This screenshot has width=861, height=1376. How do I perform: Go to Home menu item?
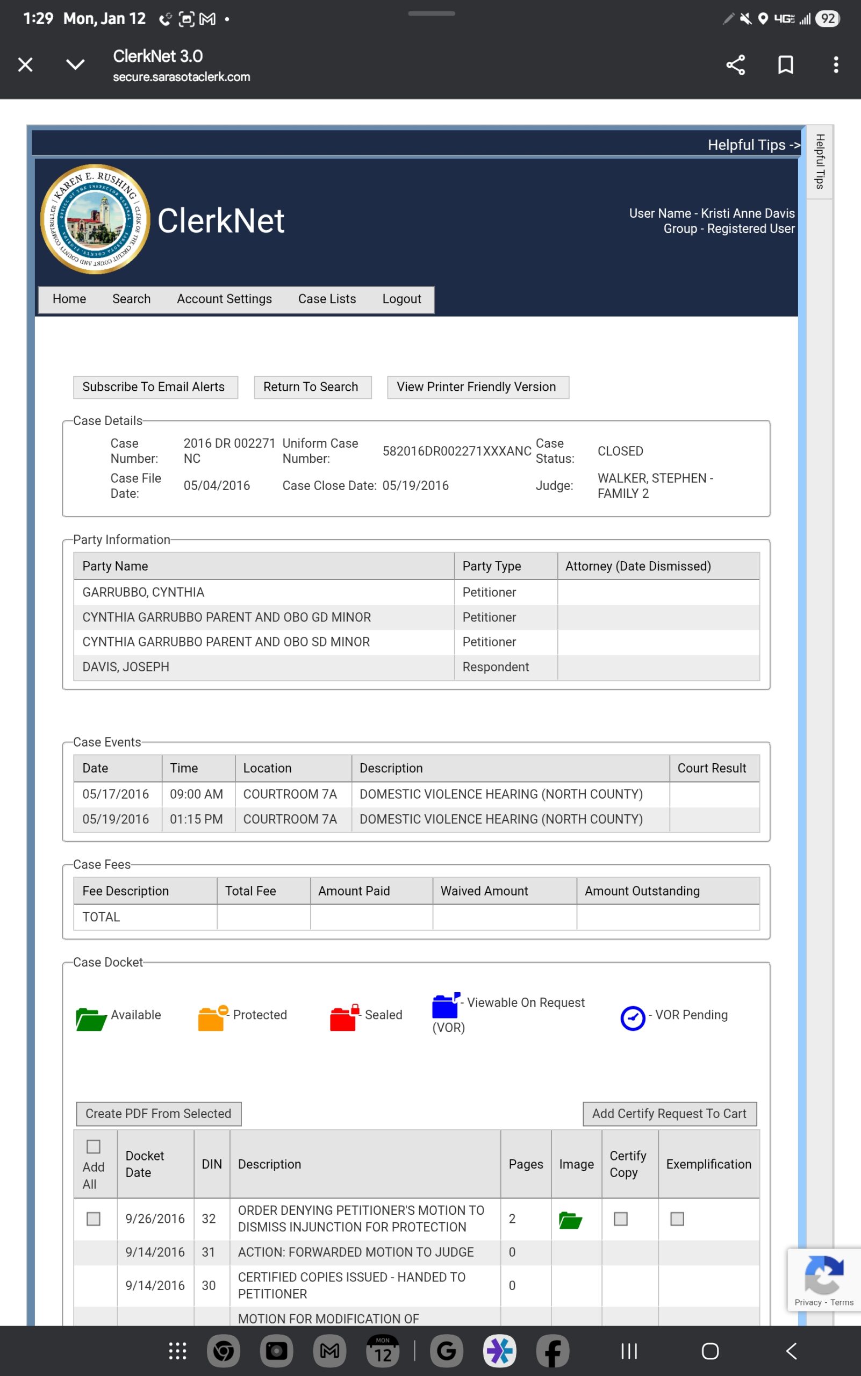(69, 299)
